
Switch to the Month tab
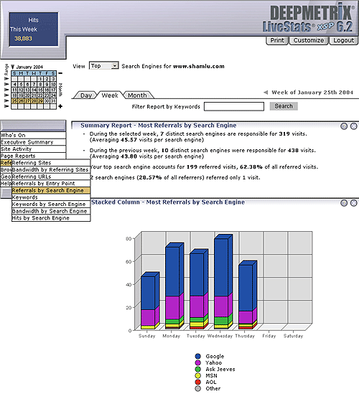click(137, 95)
